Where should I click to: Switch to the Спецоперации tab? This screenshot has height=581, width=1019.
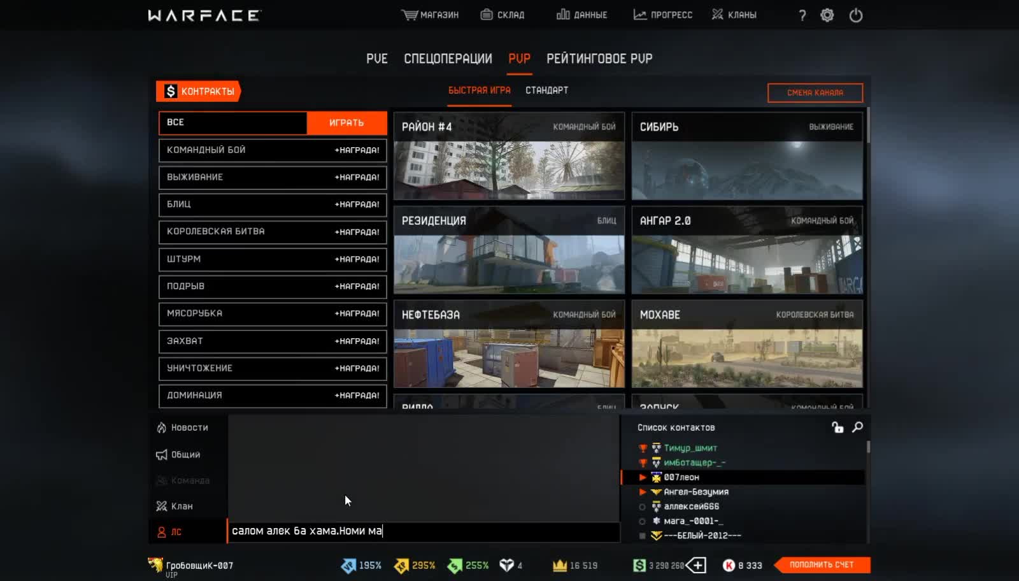448,59
